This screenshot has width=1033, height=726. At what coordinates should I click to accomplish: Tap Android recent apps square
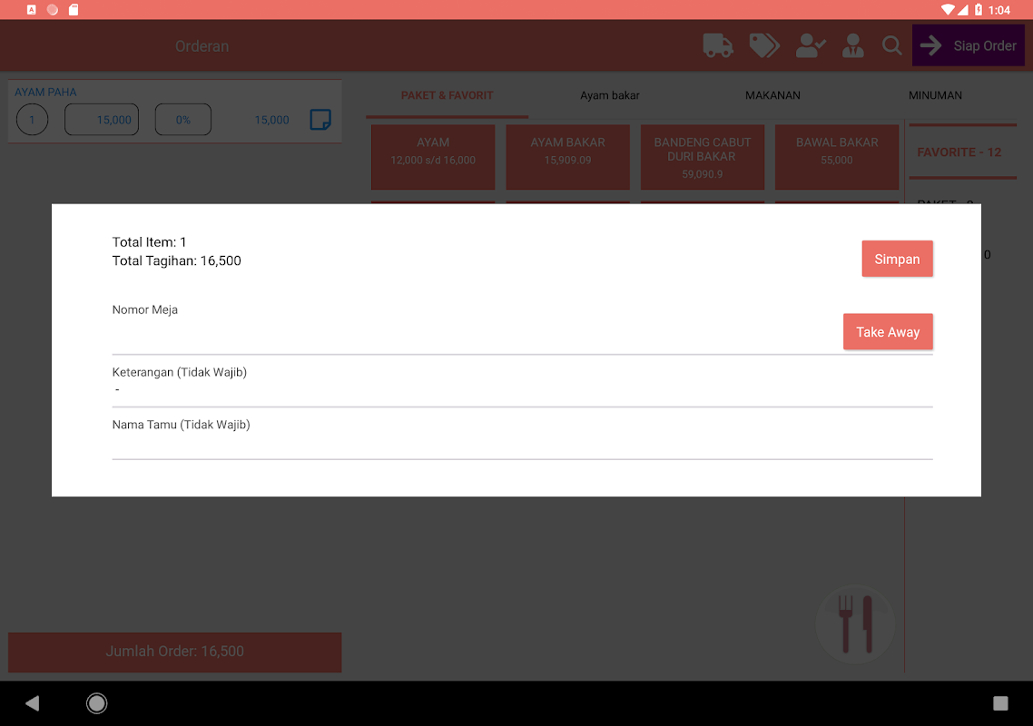pyautogui.click(x=1000, y=703)
